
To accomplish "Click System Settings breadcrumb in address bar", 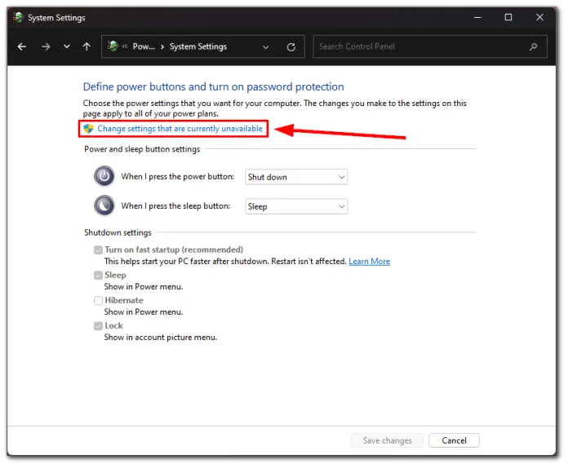I will click(x=198, y=46).
